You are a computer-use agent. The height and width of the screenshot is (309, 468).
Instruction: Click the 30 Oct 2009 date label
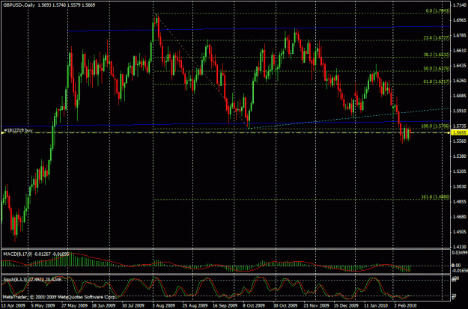[x=285, y=306]
